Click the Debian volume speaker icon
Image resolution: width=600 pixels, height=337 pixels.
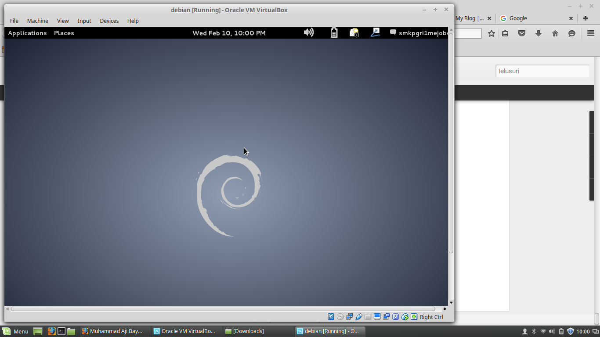pyautogui.click(x=309, y=32)
